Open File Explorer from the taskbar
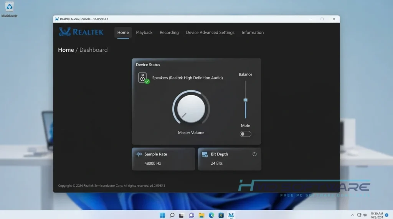This screenshot has height=219, width=393. (201, 215)
